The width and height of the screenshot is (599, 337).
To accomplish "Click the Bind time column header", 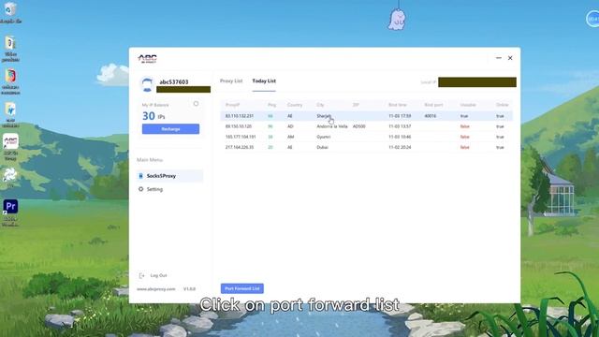I will click(x=397, y=105).
